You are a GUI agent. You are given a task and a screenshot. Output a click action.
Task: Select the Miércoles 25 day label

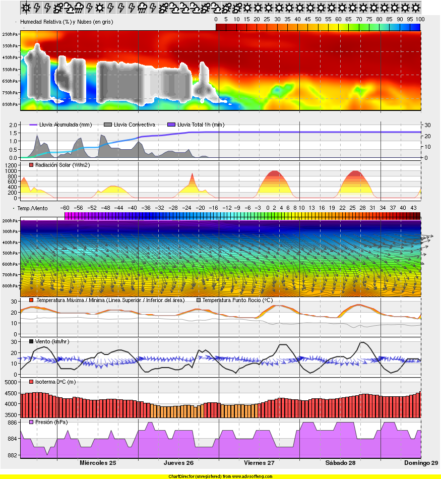click(98, 463)
